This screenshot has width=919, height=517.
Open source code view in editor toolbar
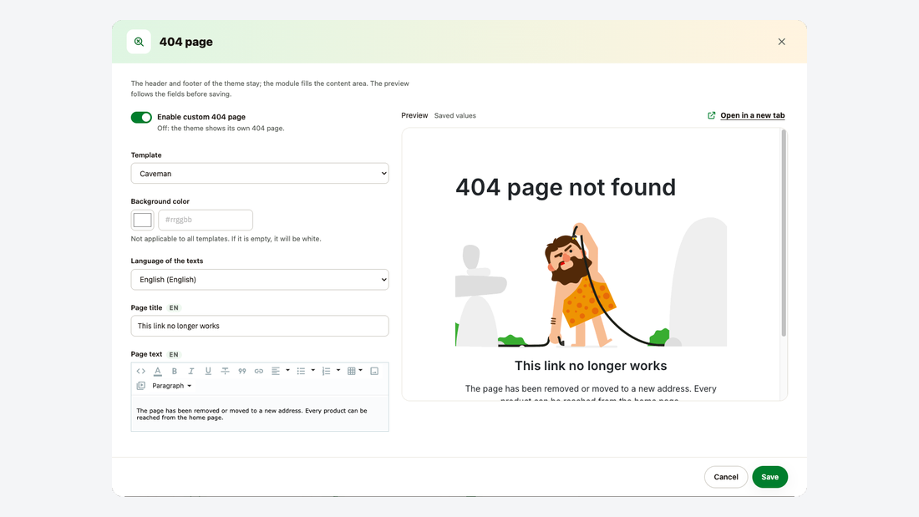click(140, 371)
